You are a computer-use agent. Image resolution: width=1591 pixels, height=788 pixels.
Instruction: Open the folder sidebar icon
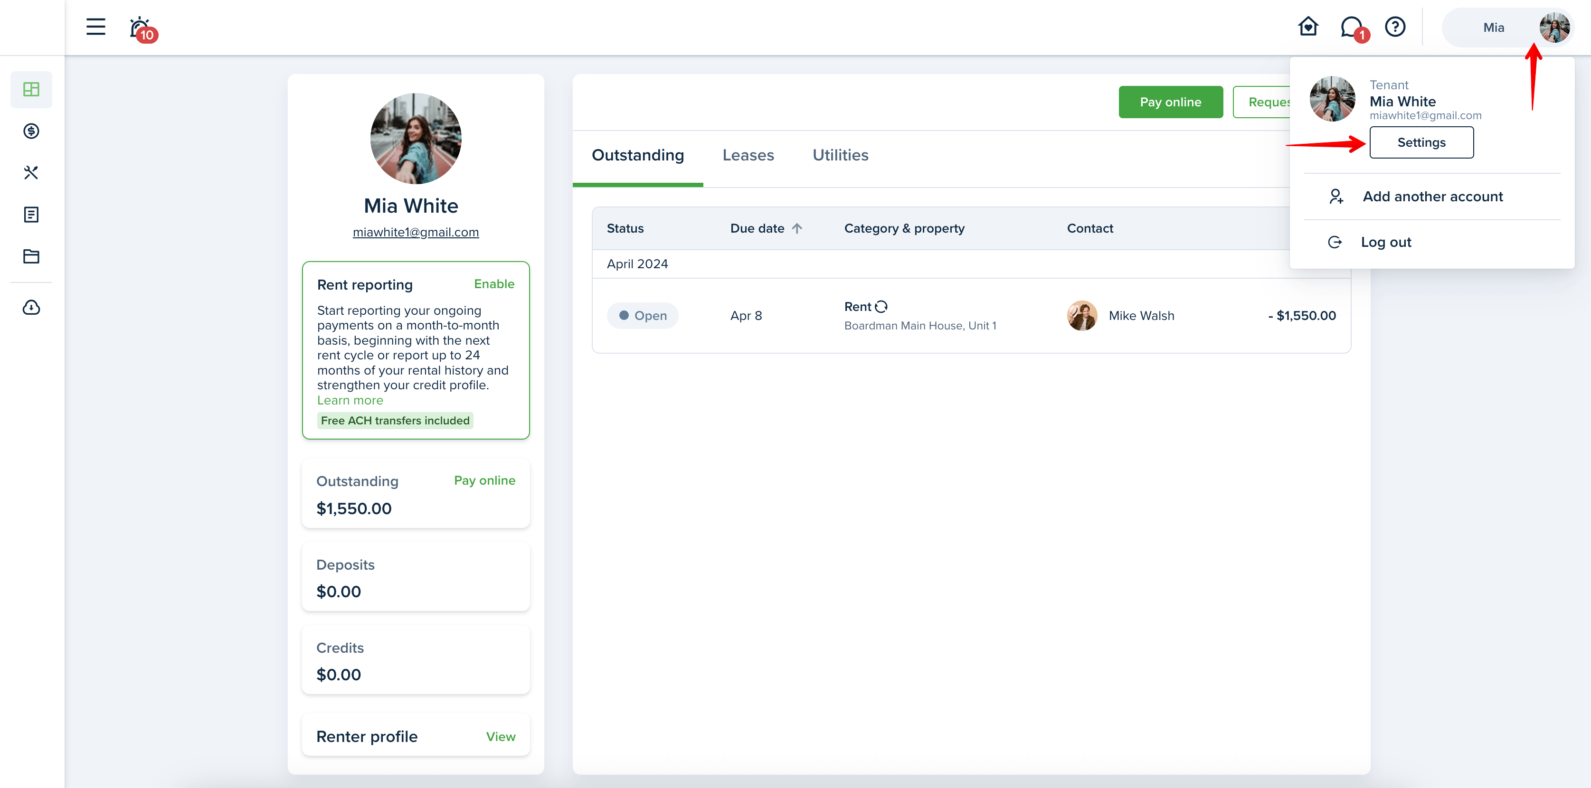[31, 256]
